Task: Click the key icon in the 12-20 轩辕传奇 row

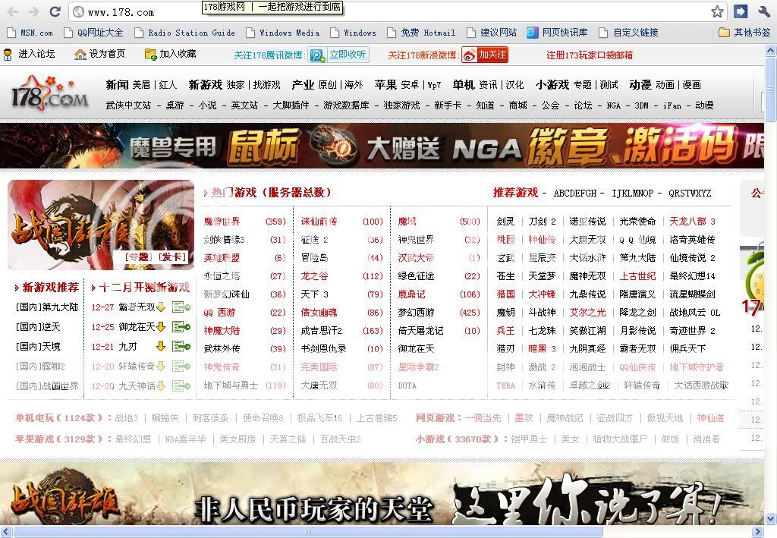Action: click(181, 366)
